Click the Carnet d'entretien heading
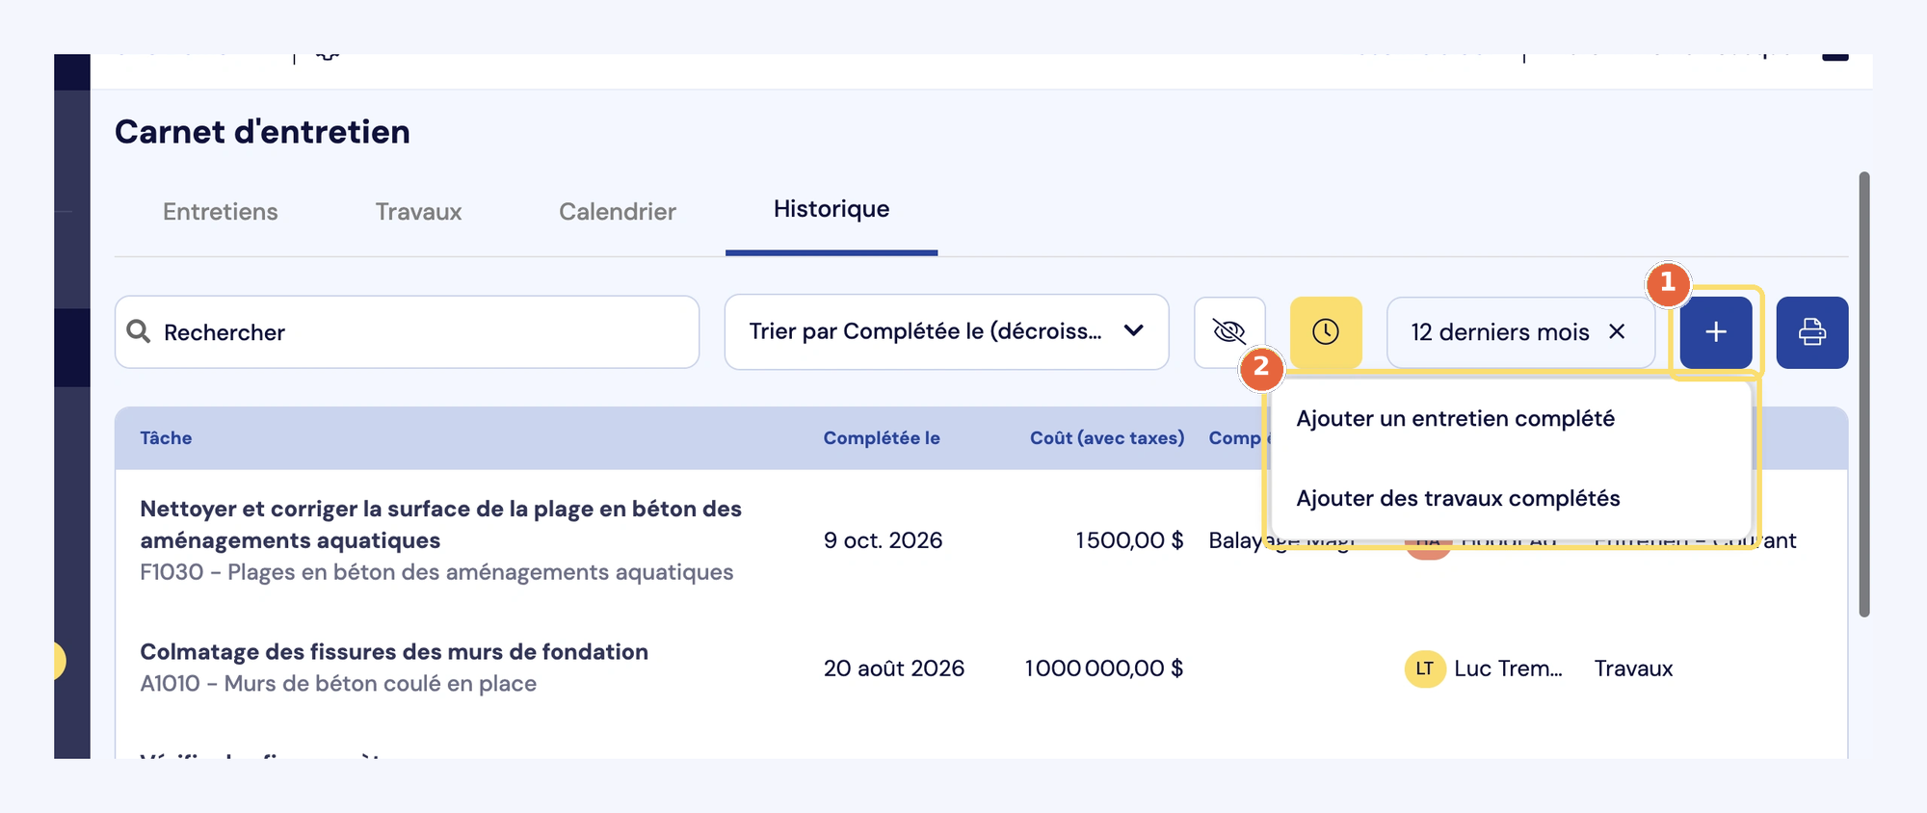 pyautogui.click(x=262, y=132)
